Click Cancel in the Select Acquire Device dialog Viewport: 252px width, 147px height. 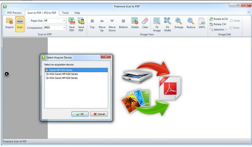(x=99, y=114)
